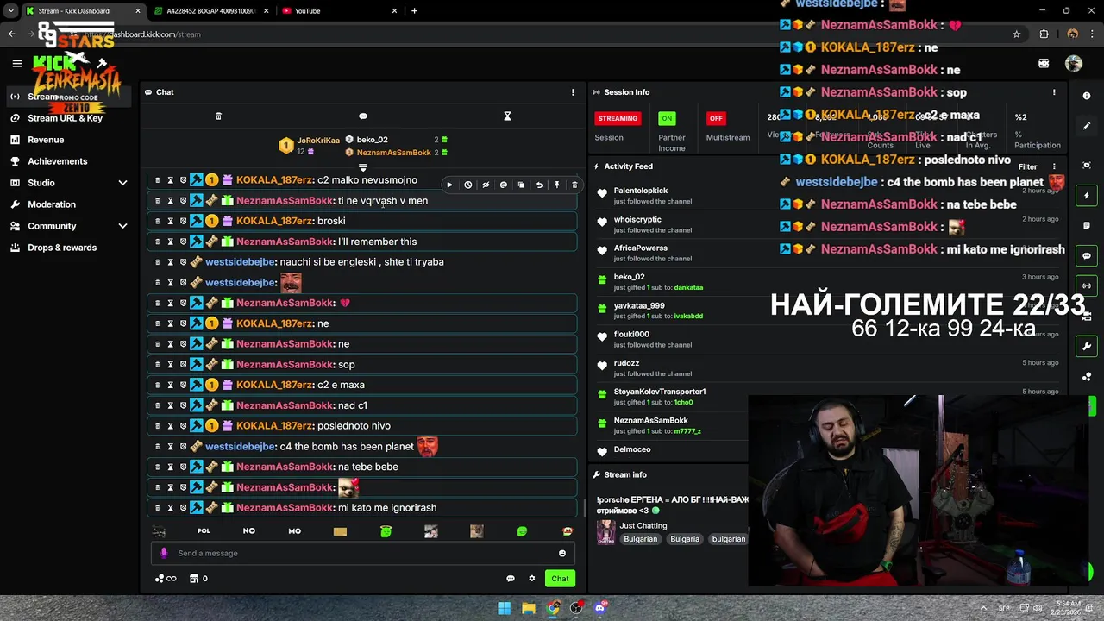Timeout user on 'I'll remember this' message

pyautogui.click(x=170, y=241)
